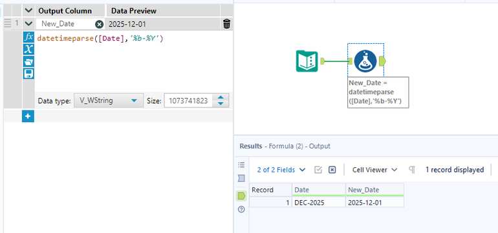Select the DEC-2025 cell
This screenshot has width=498, height=233.
319,202
